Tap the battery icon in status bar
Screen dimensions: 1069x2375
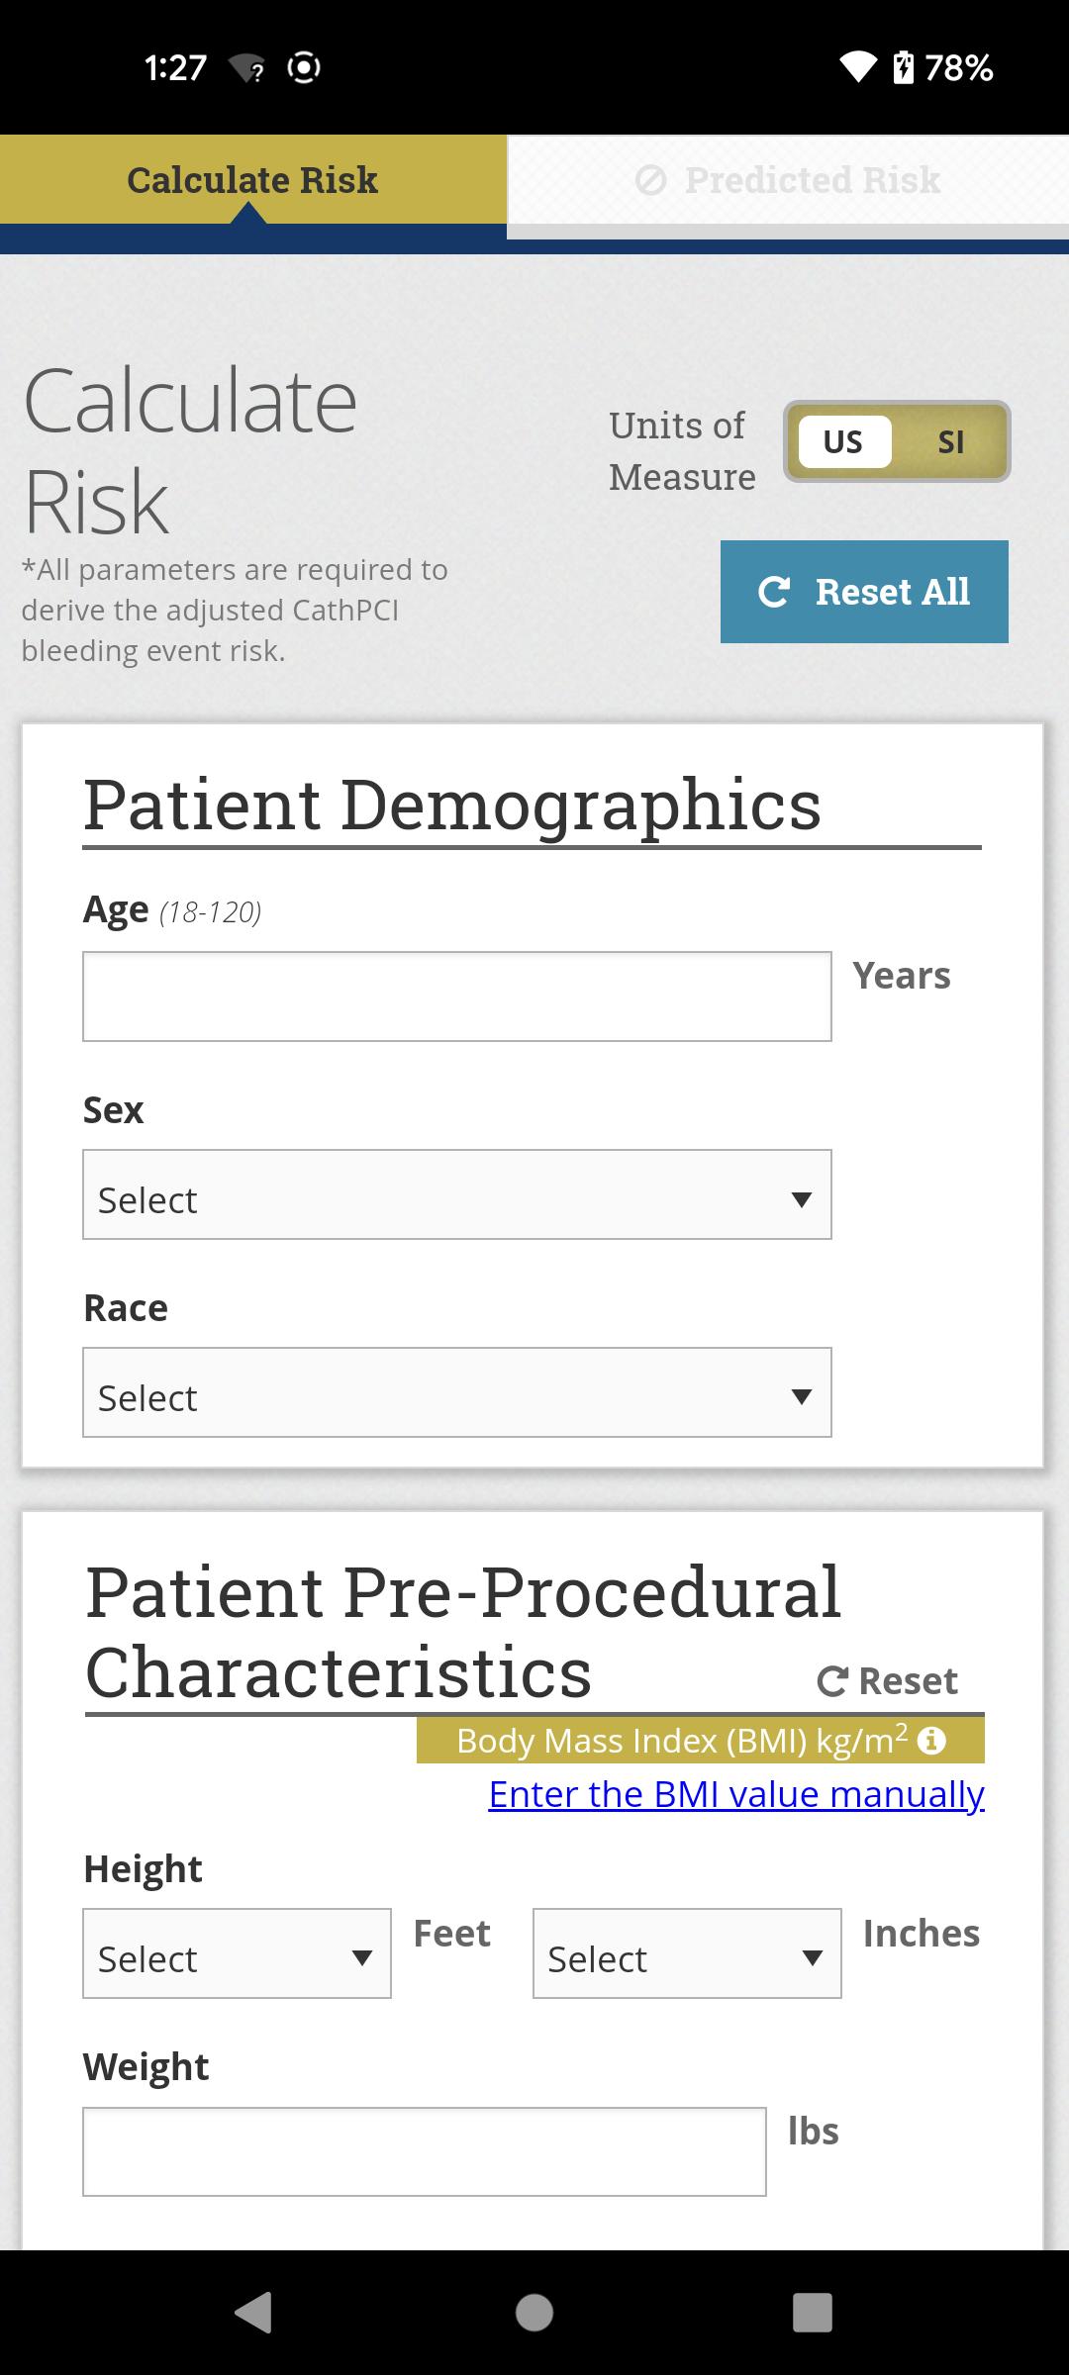[903, 67]
